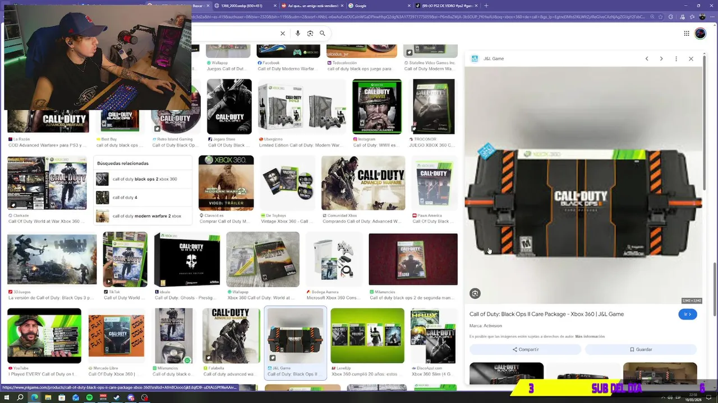
Task: Open the Google apps grid
Action: point(686,34)
